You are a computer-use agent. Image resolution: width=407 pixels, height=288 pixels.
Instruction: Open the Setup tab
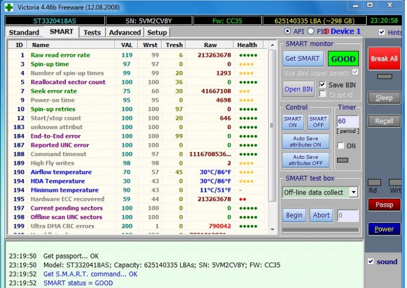point(157,33)
